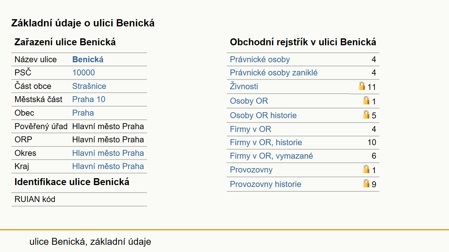Image resolution: width=449 pixels, height=252 pixels.
Task: Open the Provozovny historie link
Action: tap(265, 184)
